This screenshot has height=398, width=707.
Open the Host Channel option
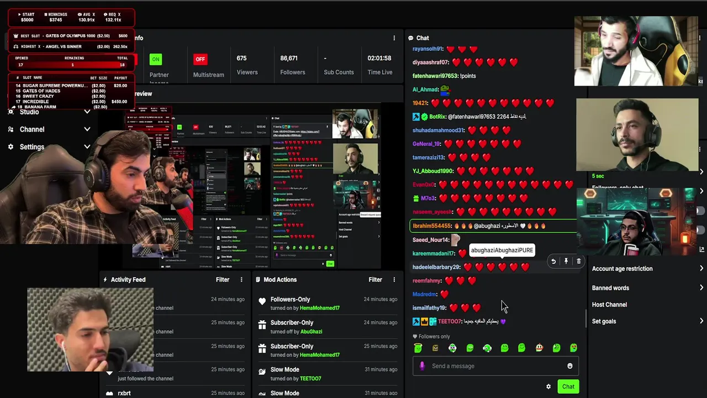[609, 305]
